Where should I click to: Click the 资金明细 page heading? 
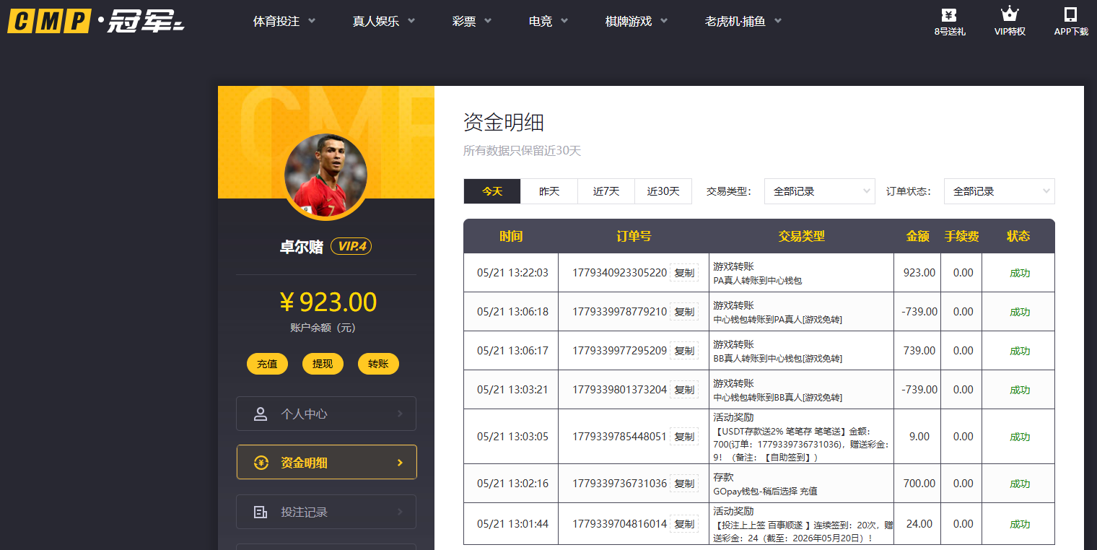tap(503, 122)
